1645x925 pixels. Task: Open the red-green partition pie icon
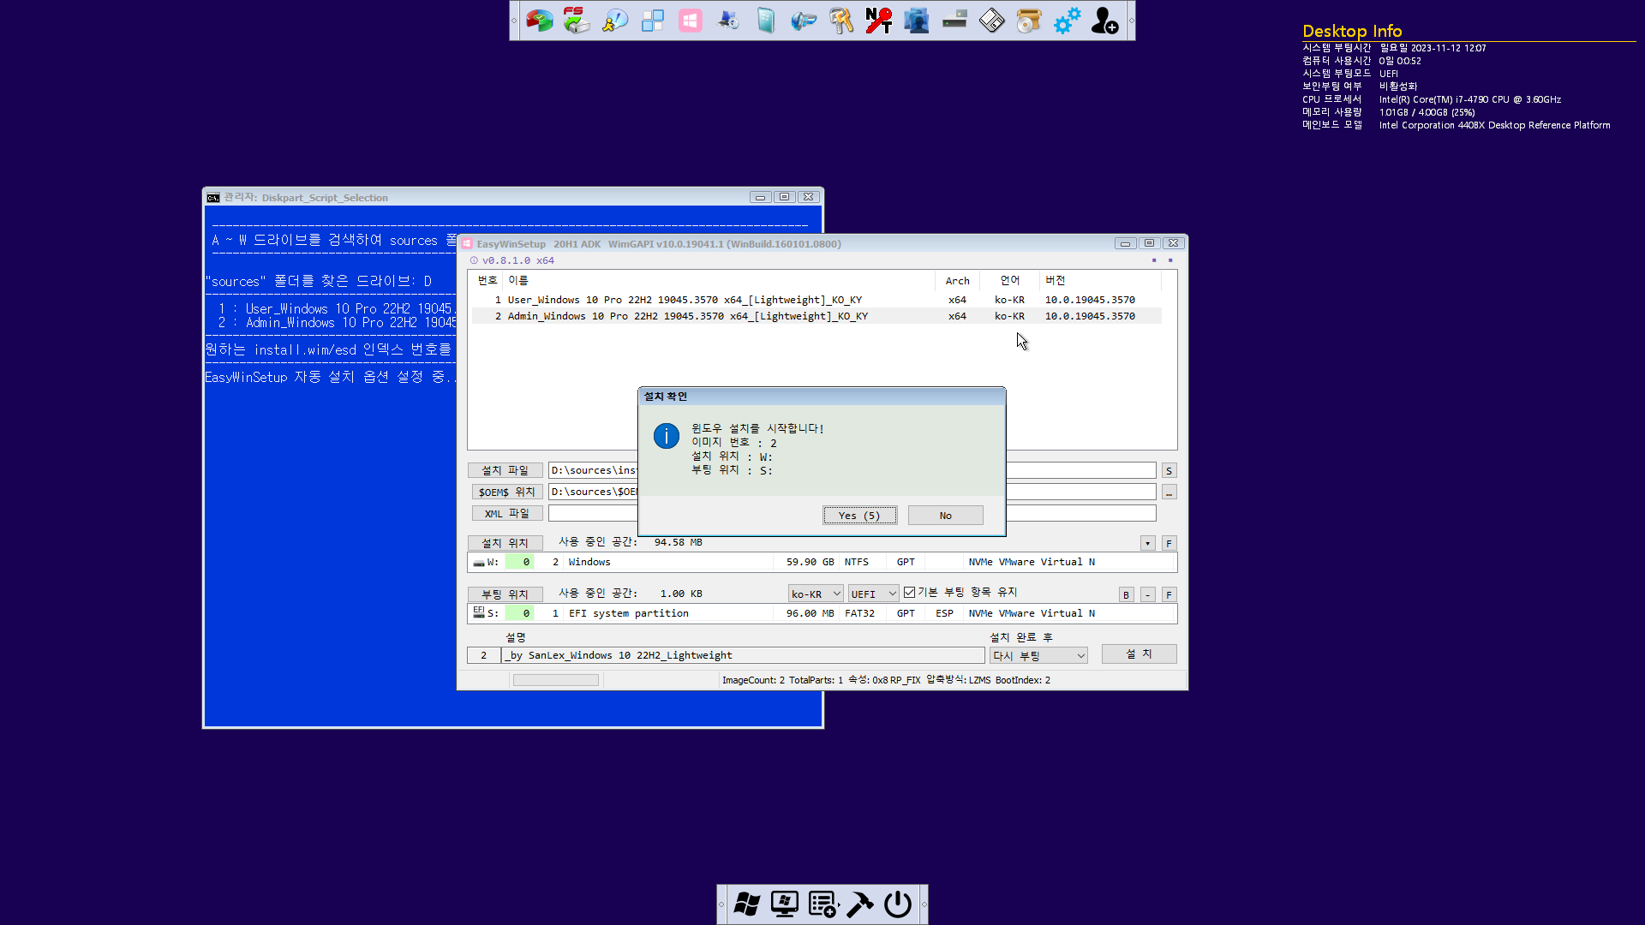click(539, 21)
